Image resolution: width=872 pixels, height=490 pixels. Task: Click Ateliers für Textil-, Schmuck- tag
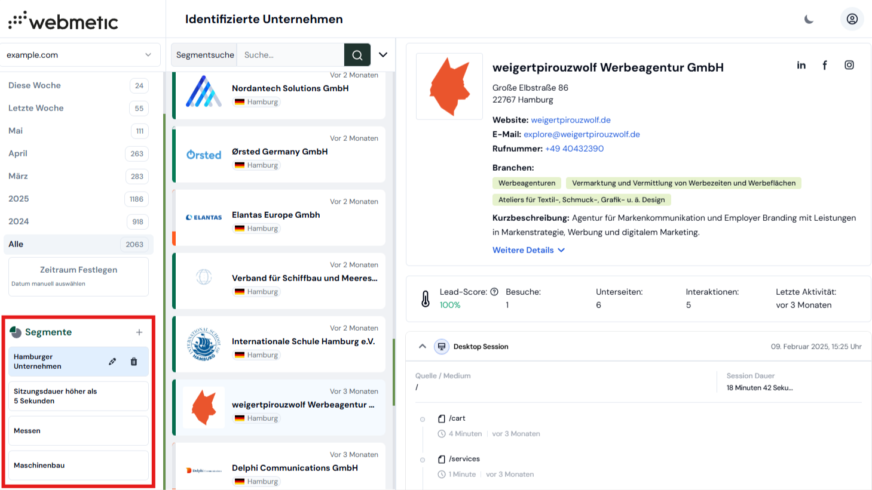click(x=582, y=200)
